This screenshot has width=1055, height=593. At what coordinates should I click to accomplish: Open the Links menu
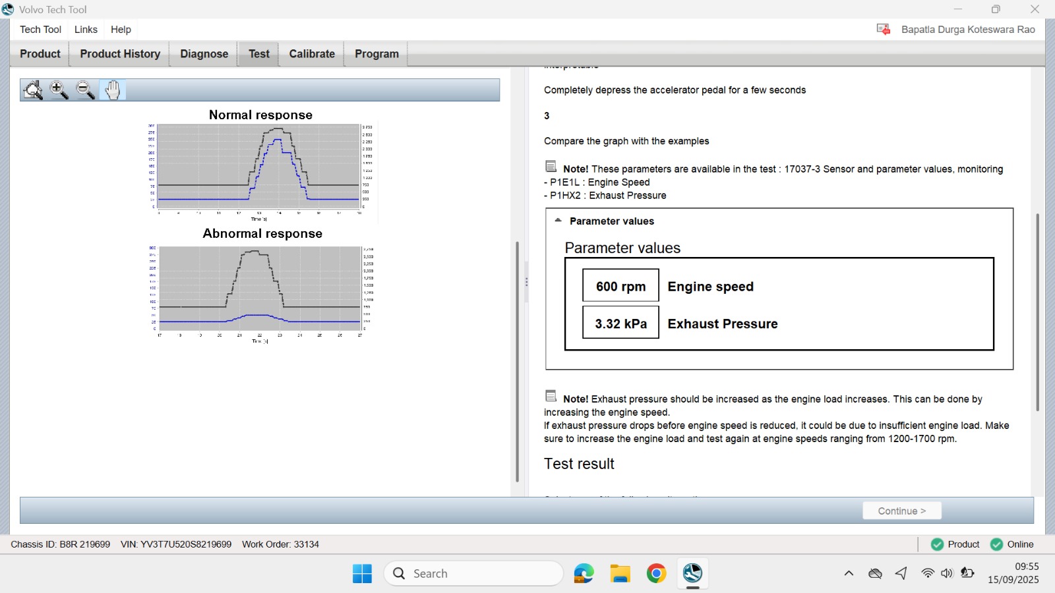coord(86,30)
